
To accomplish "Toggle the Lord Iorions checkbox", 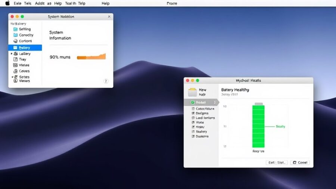I will [193, 118].
